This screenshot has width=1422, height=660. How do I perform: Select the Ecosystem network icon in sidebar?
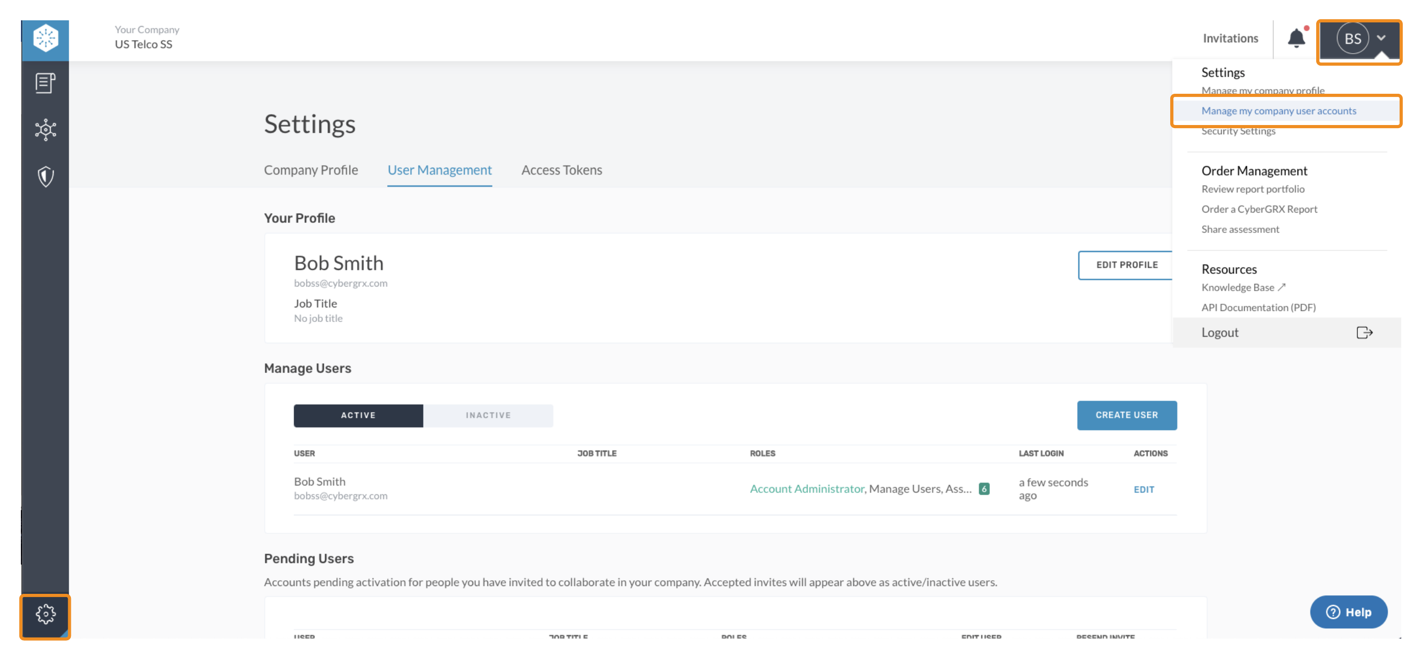point(45,130)
